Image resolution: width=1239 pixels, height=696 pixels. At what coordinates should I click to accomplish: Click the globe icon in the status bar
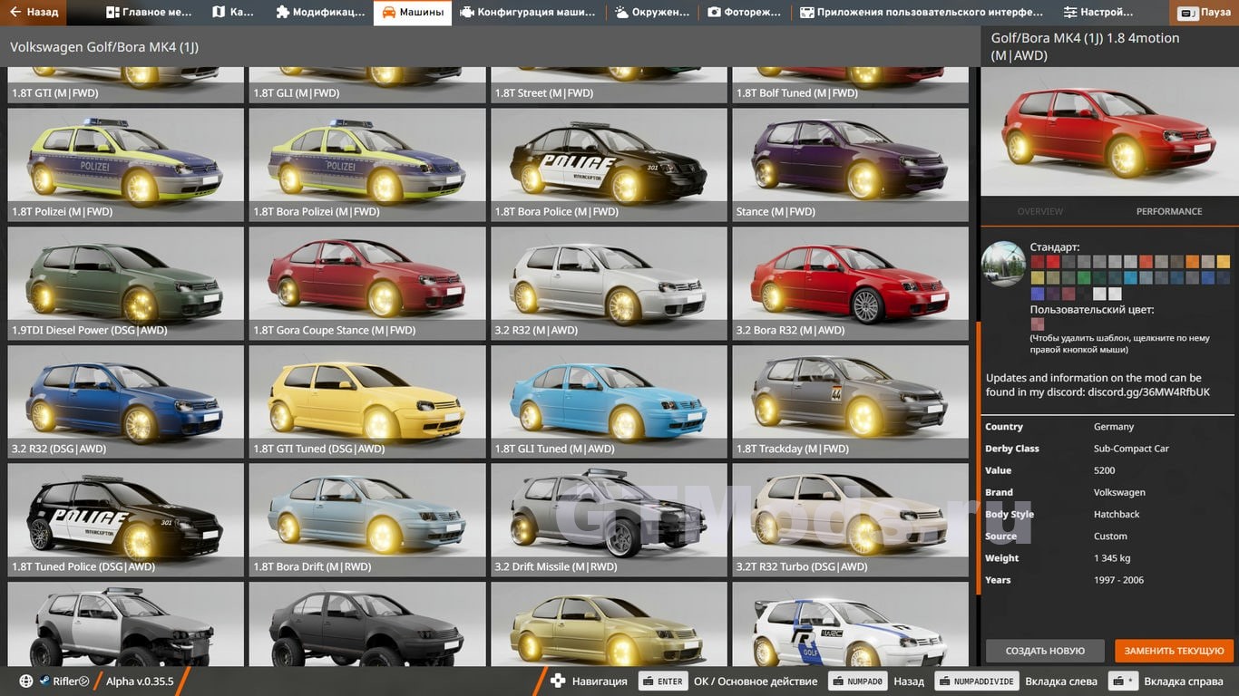(25, 681)
